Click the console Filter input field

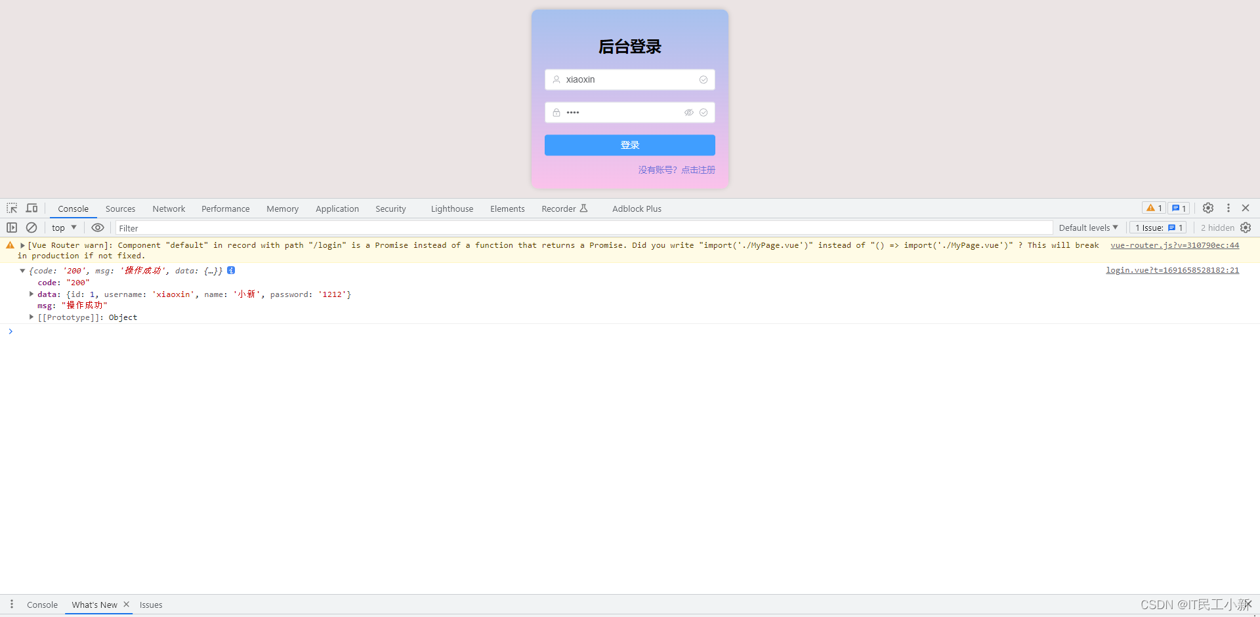[x=262, y=228]
